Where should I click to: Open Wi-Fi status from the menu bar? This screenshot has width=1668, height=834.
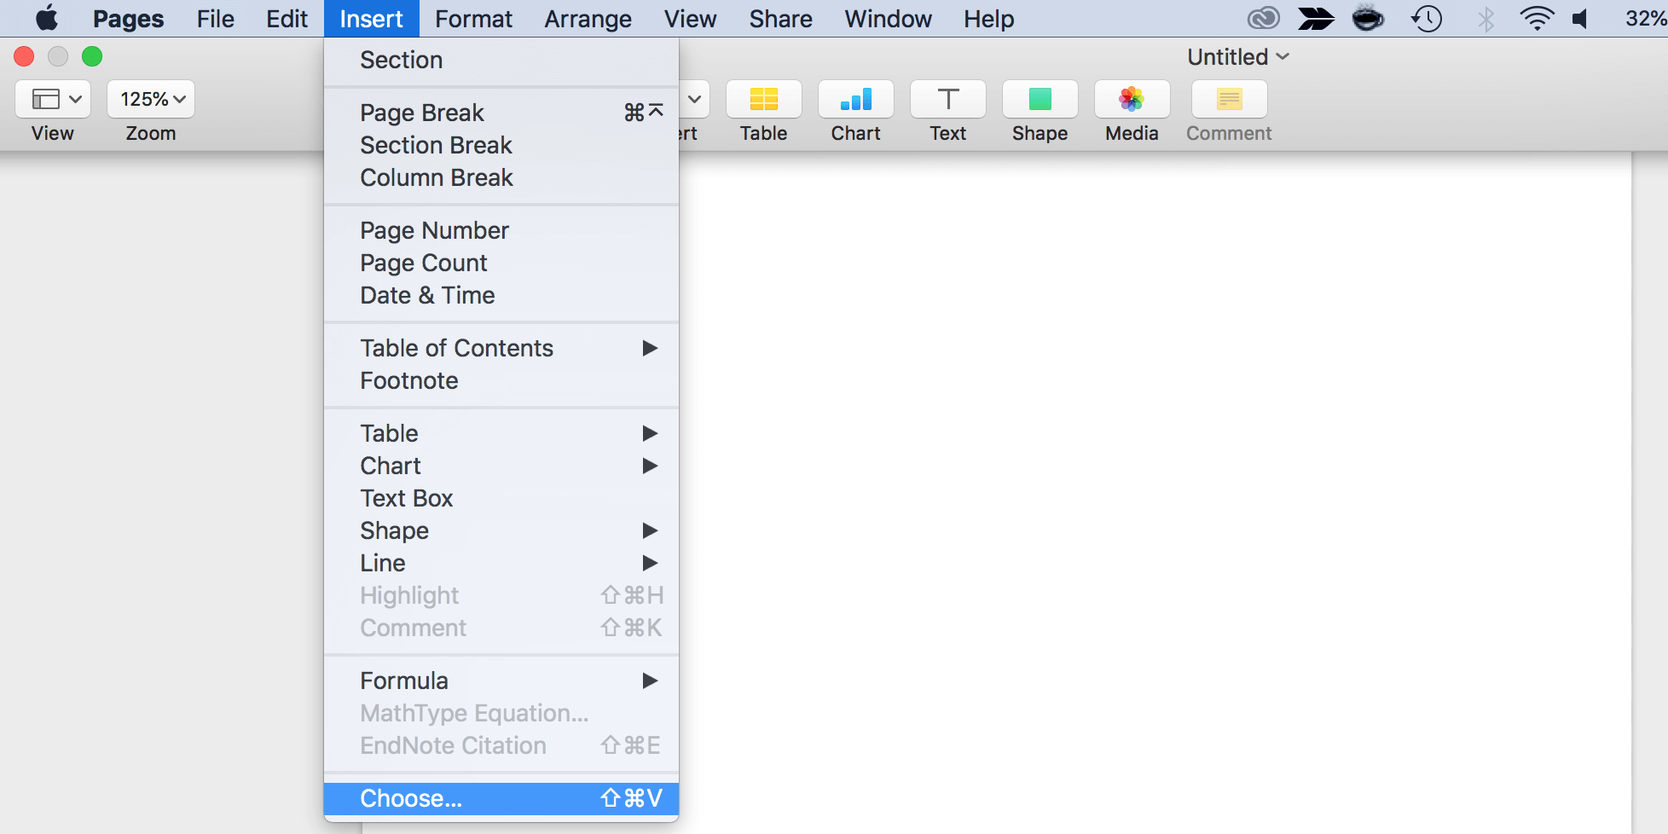[x=1536, y=18]
